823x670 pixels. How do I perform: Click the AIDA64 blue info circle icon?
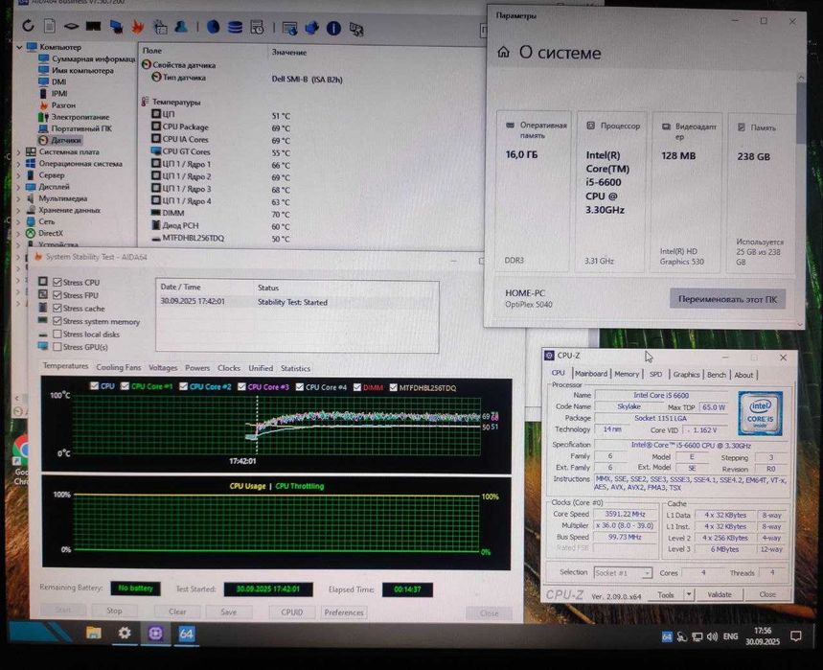pos(333,29)
